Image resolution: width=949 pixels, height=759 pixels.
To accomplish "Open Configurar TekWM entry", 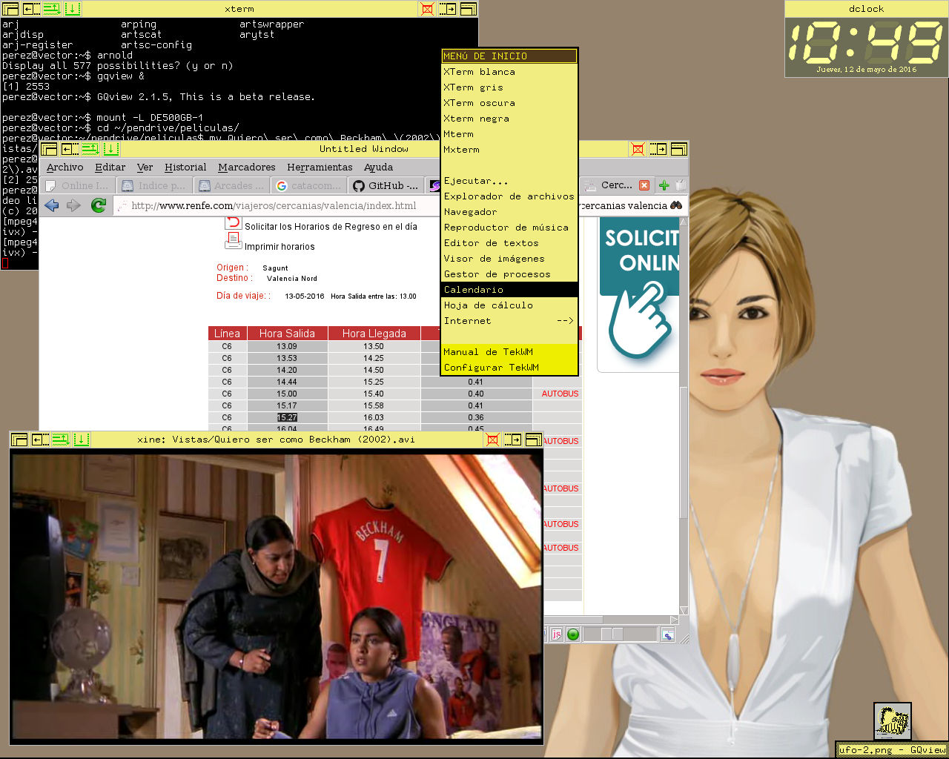I will [x=509, y=368].
